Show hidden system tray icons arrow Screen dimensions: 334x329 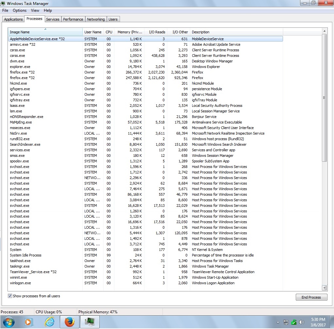278,322
